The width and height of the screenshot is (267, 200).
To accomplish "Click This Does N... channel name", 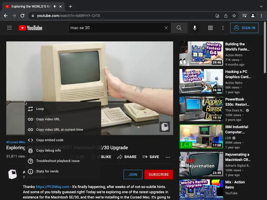I will pyautogui.click(x=235, y=110).
